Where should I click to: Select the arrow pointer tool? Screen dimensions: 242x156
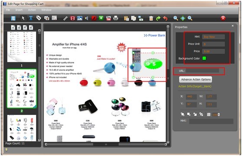(x=23, y=18)
